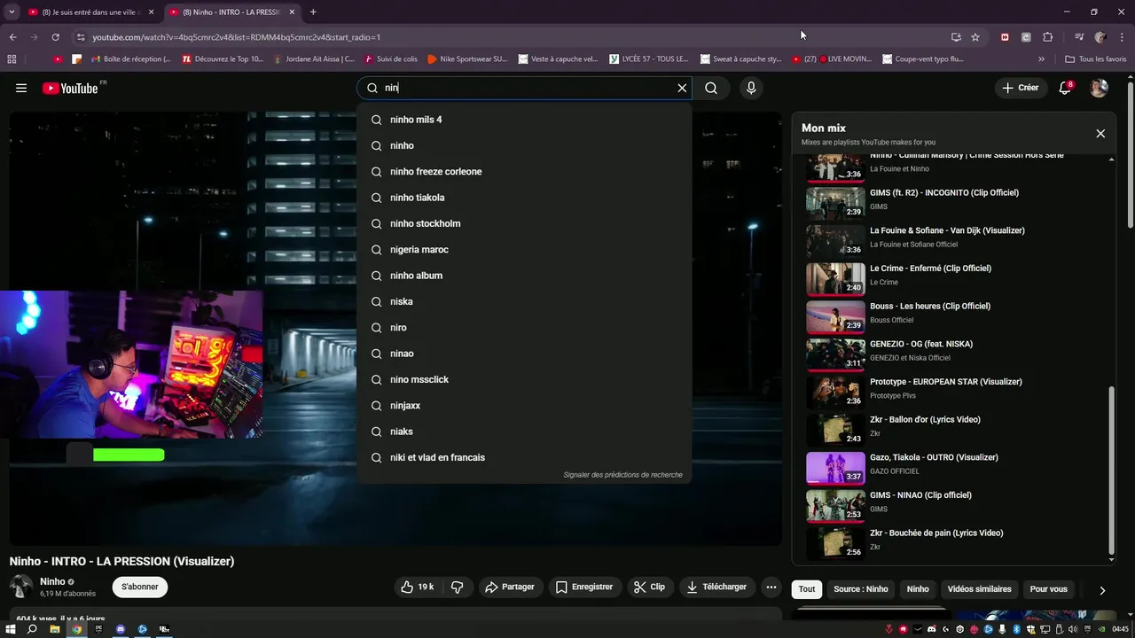Select suggestion 'ninho album'
The image size is (1135, 638).
click(524, 276)
